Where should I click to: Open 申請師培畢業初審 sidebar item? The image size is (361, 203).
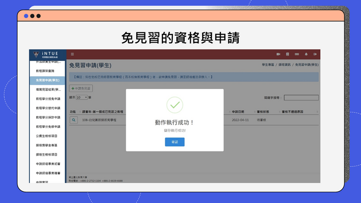48,164
